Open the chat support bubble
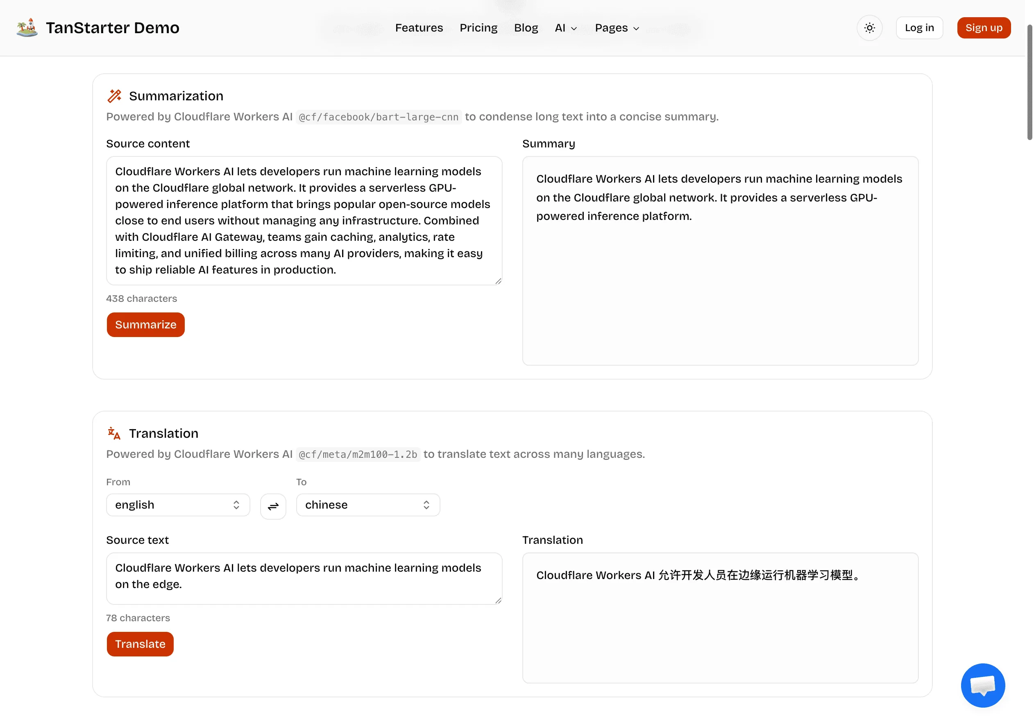Image resolution: width=1034 pixels, height=724 pixels. (984, 686)
